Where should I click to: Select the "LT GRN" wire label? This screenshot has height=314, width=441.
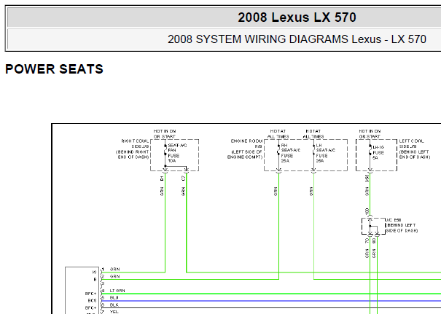117,291
